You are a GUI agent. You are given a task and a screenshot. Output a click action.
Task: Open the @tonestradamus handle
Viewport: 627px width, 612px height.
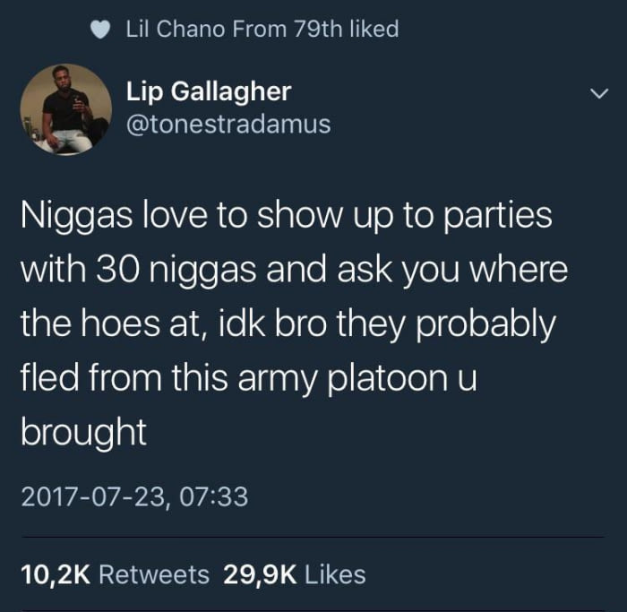(x=228, y=124)
